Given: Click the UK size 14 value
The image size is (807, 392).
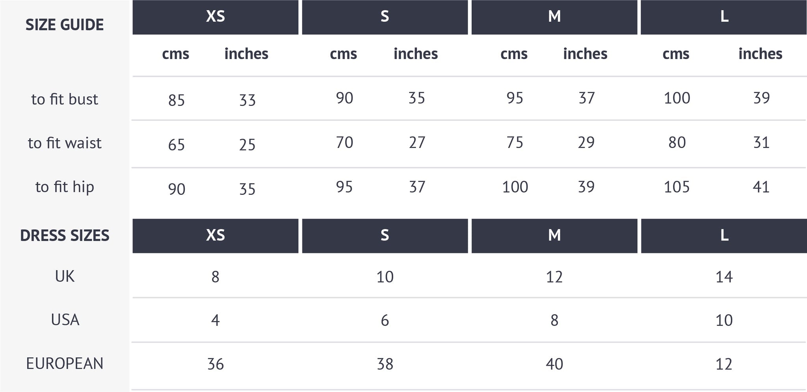Looking at the screenshot, I should coord(724,277).
